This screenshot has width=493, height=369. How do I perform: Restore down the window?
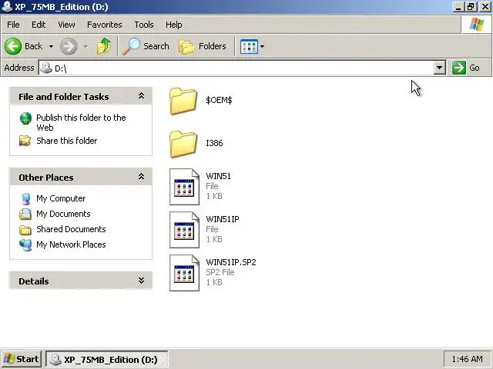(x=471, y=7)
